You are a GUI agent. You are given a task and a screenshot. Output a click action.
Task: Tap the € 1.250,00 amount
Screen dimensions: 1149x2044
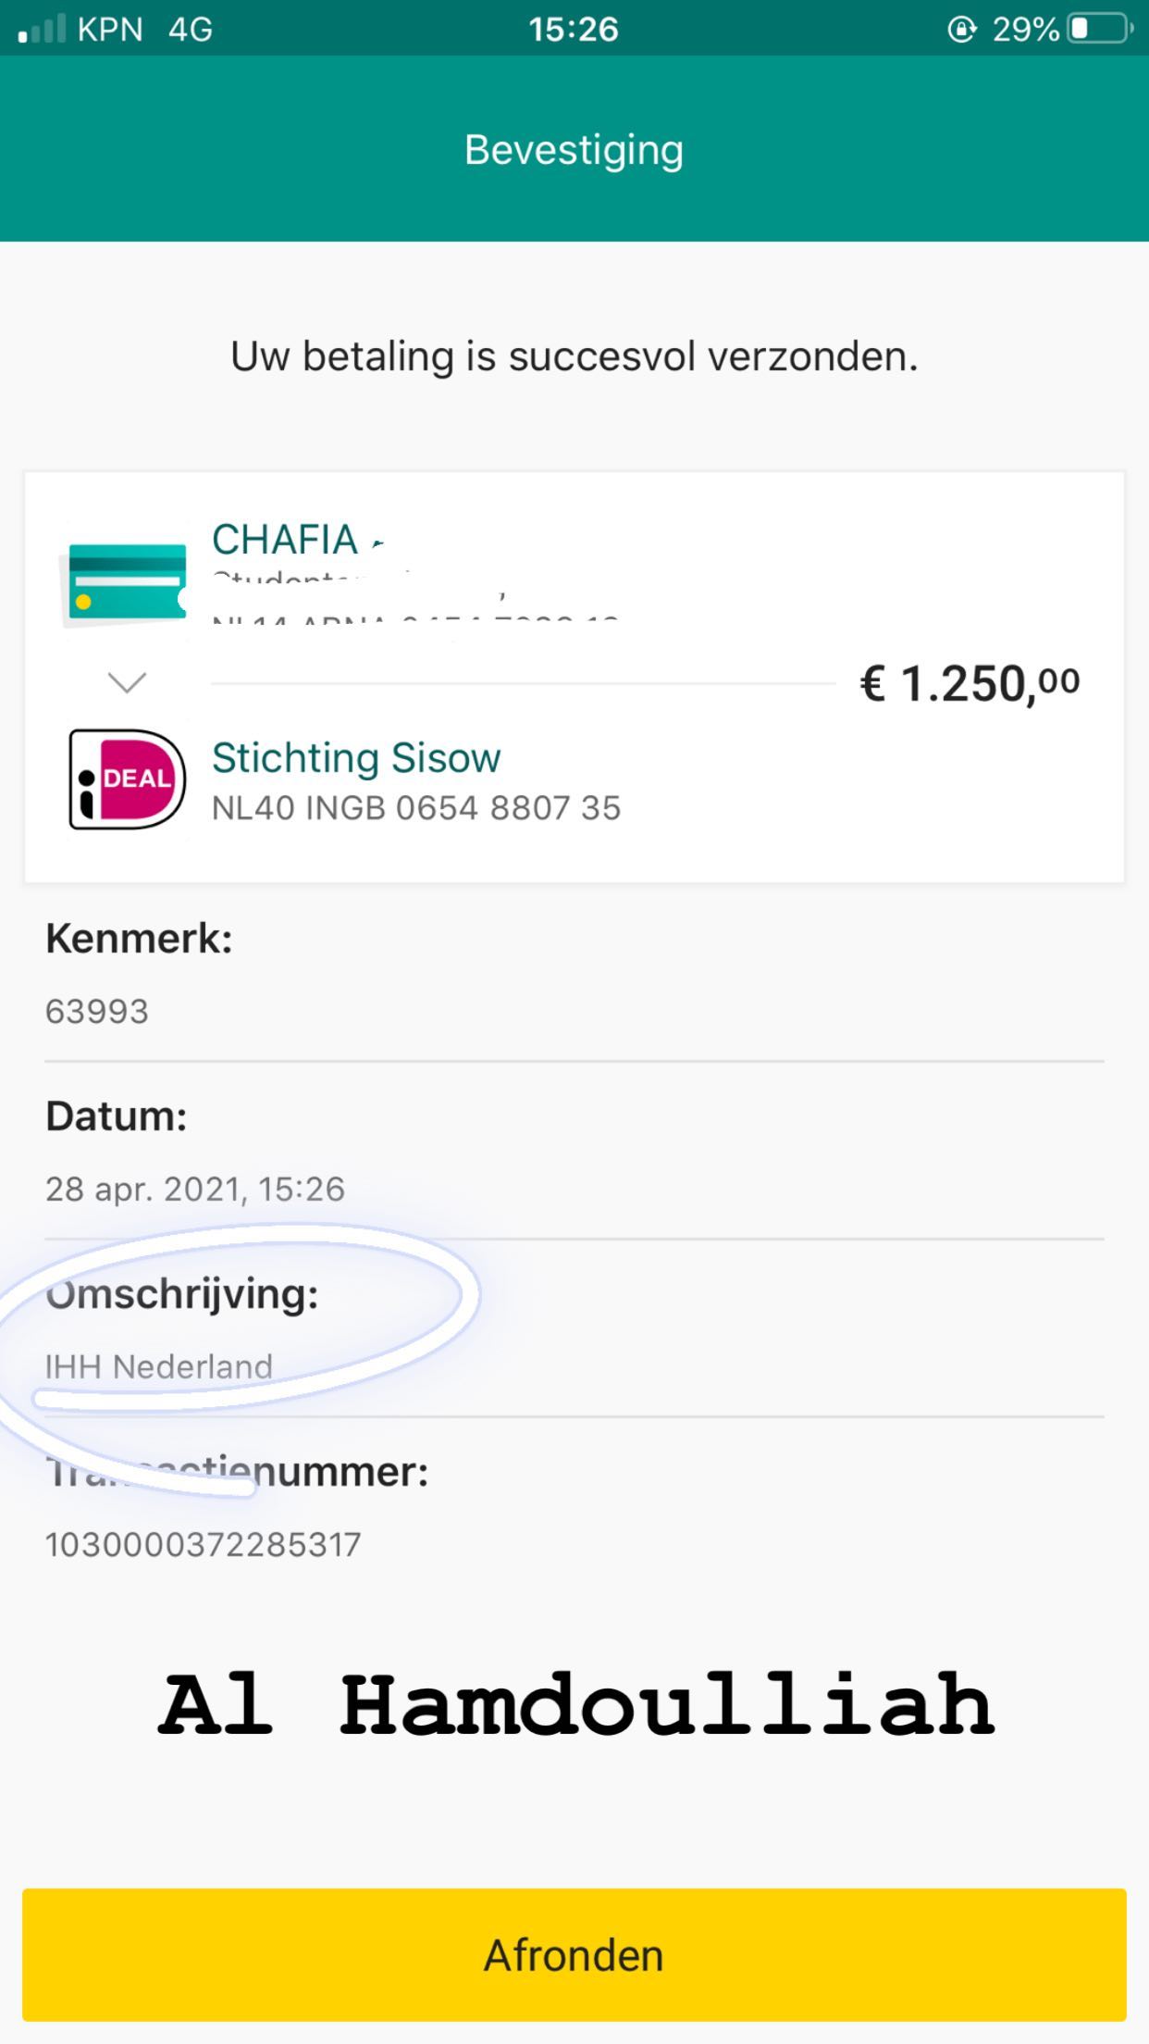[x=970, y=684]
